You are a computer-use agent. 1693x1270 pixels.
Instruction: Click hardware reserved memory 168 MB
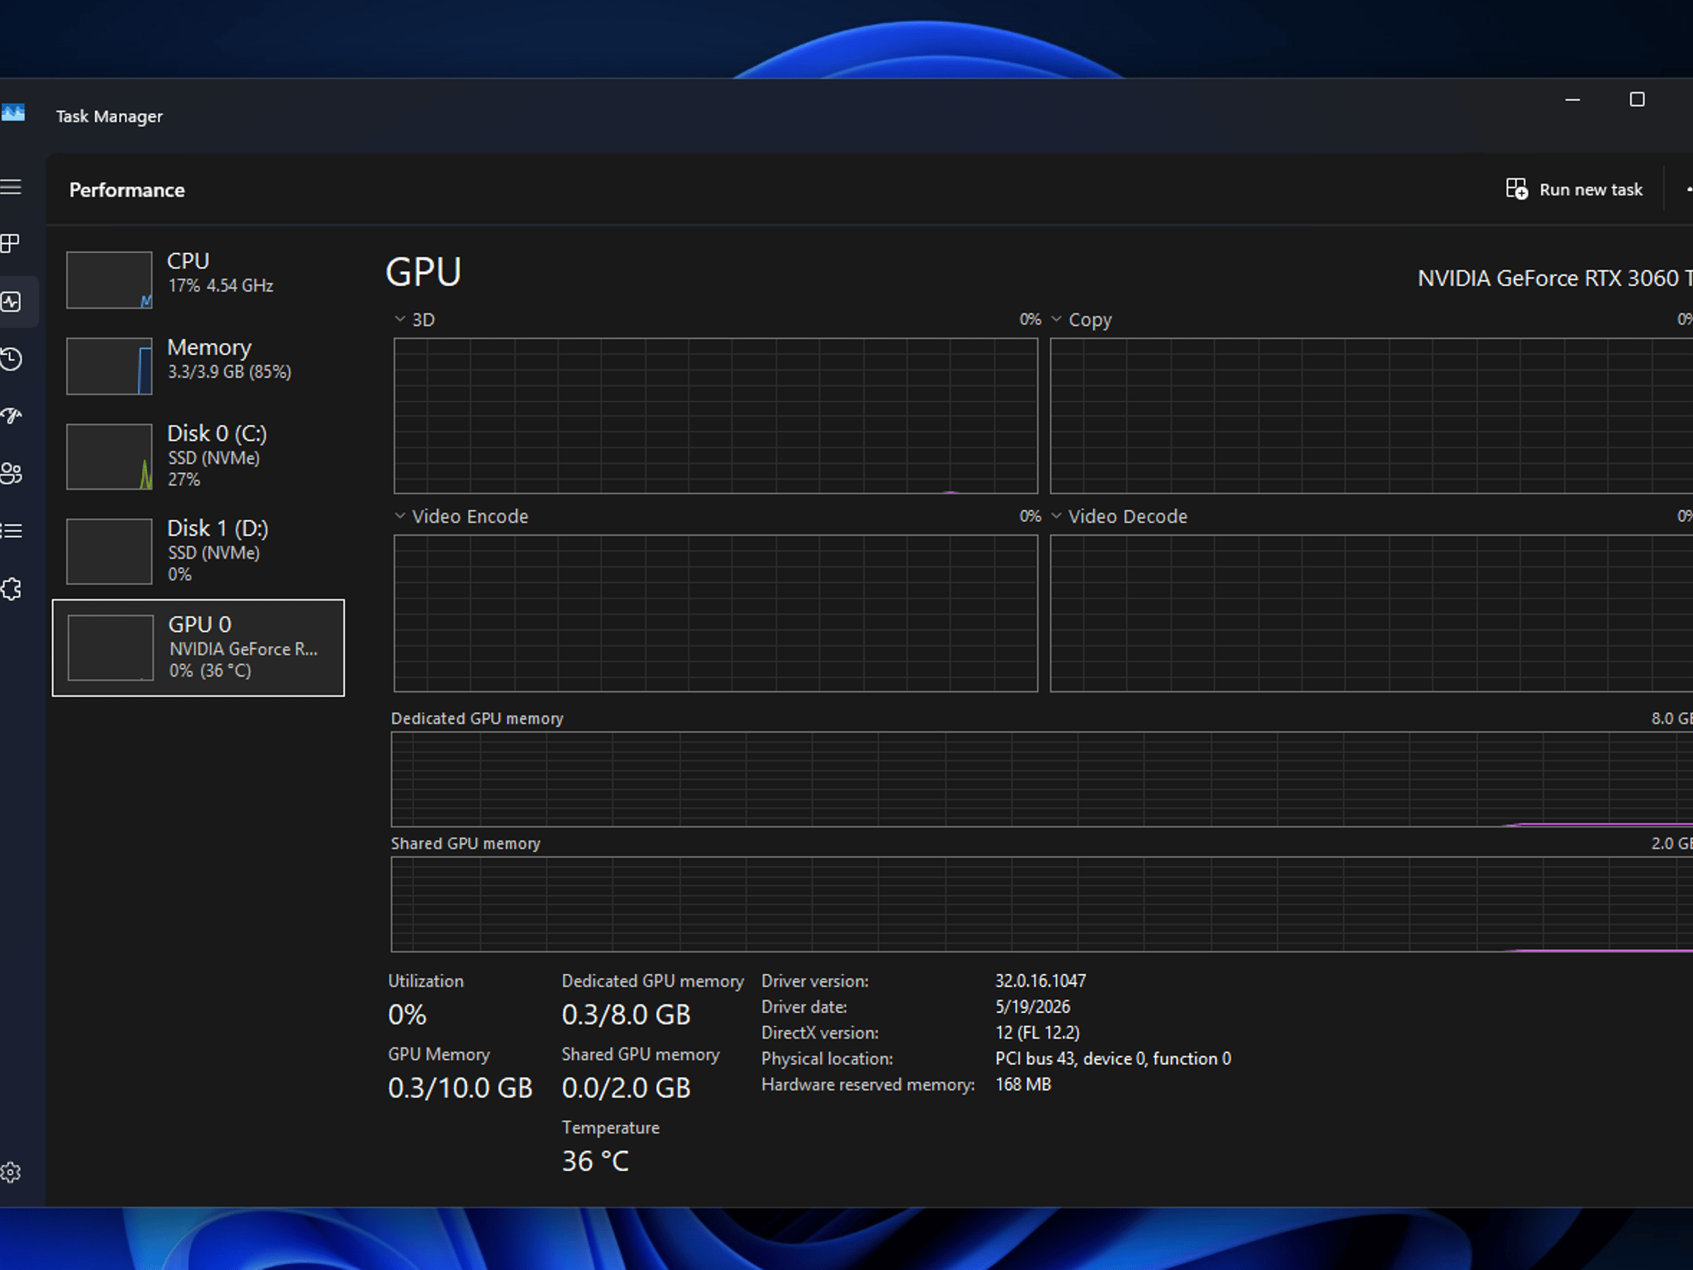1023,1085
